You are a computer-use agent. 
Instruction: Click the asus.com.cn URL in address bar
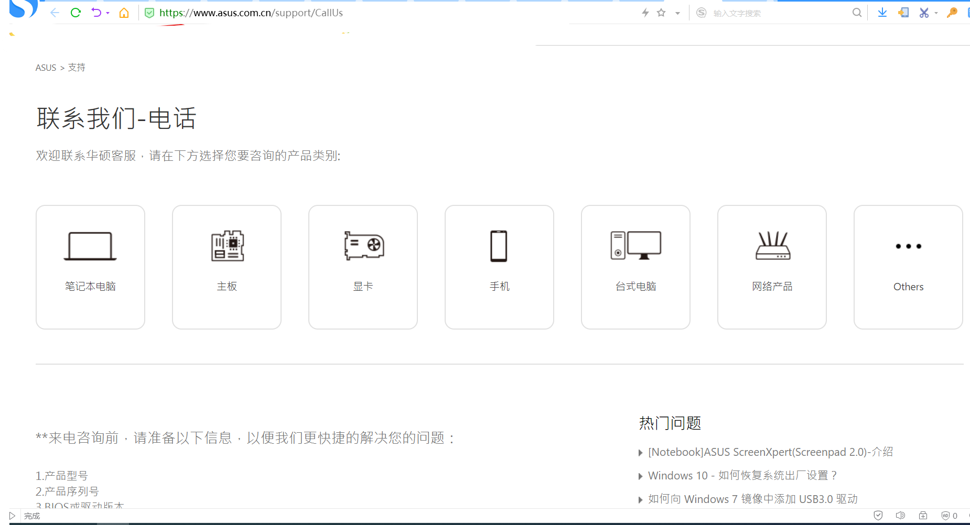click(251, 13)
